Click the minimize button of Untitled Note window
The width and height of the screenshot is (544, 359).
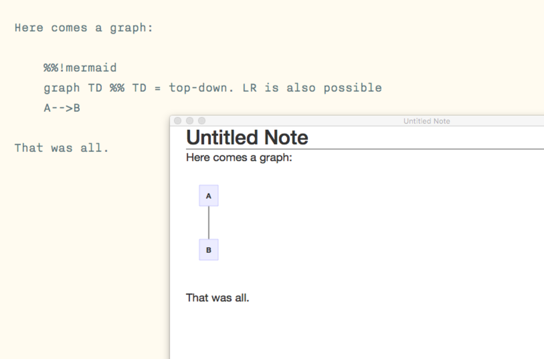189,121
